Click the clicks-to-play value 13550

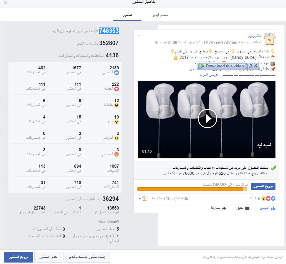[113, 208]
